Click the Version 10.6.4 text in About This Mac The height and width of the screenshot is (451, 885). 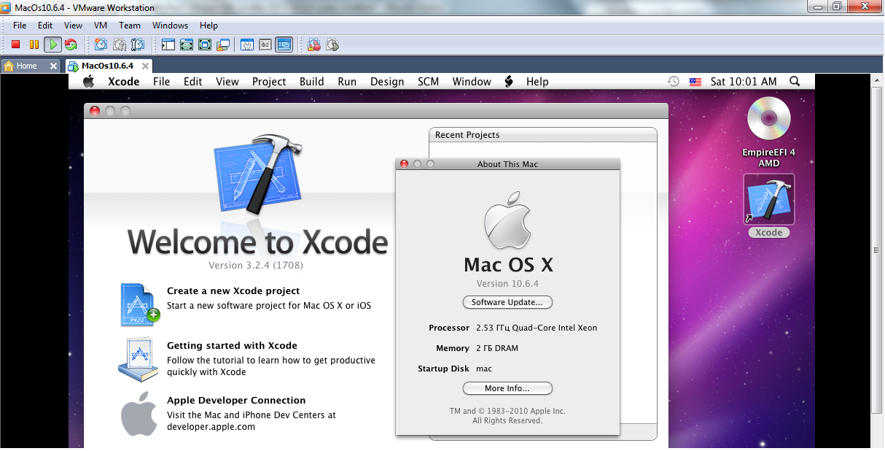click(507, 283)
